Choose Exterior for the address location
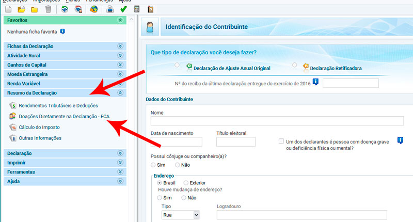 [186, 183]
